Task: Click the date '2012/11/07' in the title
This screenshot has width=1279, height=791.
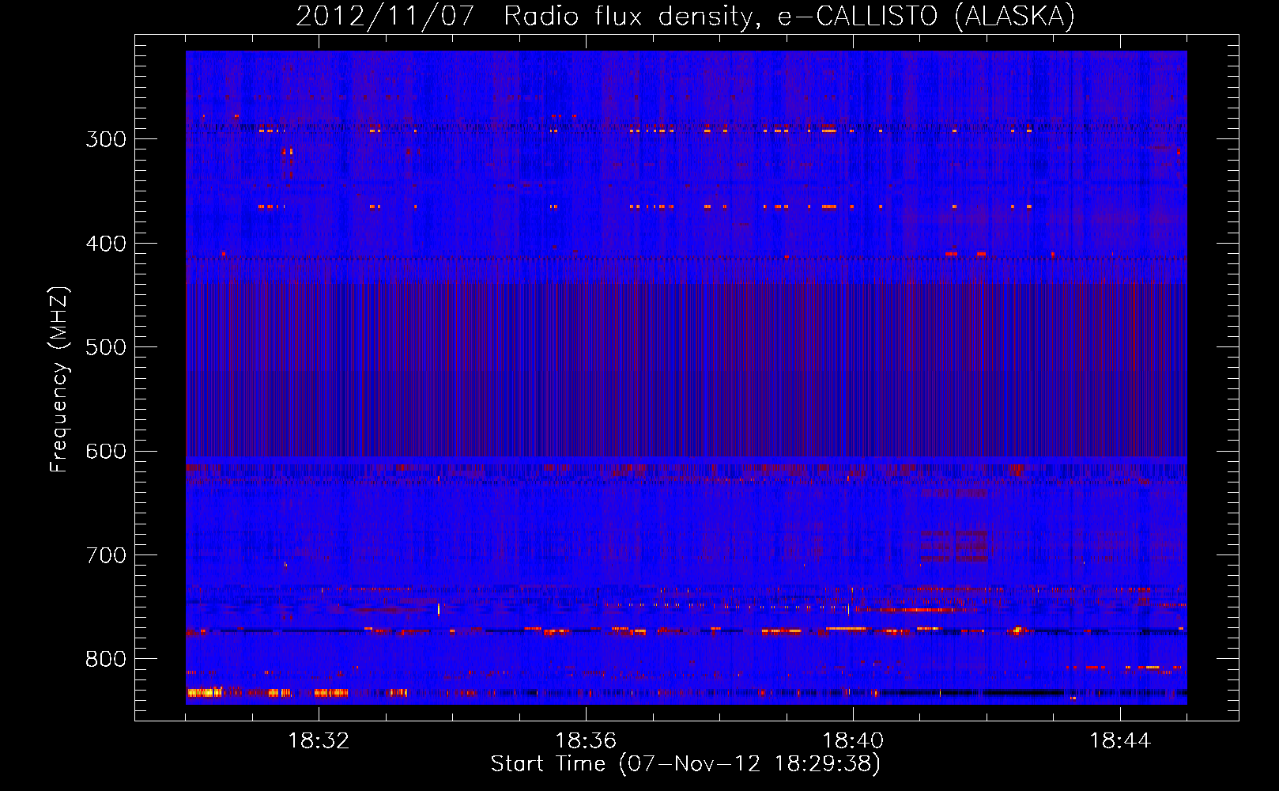Action: click(386, 17)
